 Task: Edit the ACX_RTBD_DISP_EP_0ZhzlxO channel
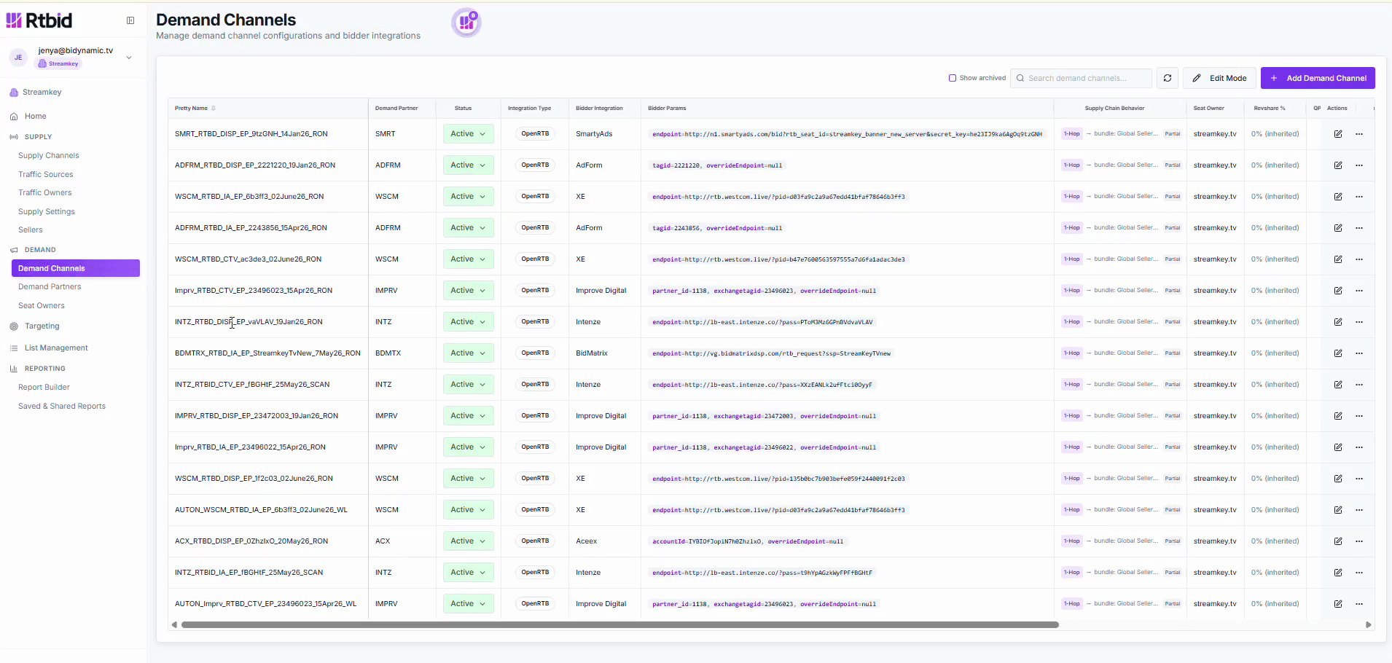pos(1338,541)
